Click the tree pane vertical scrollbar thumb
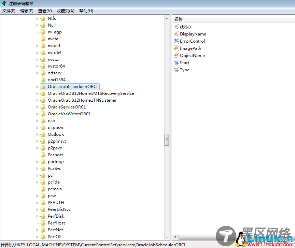Viewport: 295px width, 248px height. (167, 140)
